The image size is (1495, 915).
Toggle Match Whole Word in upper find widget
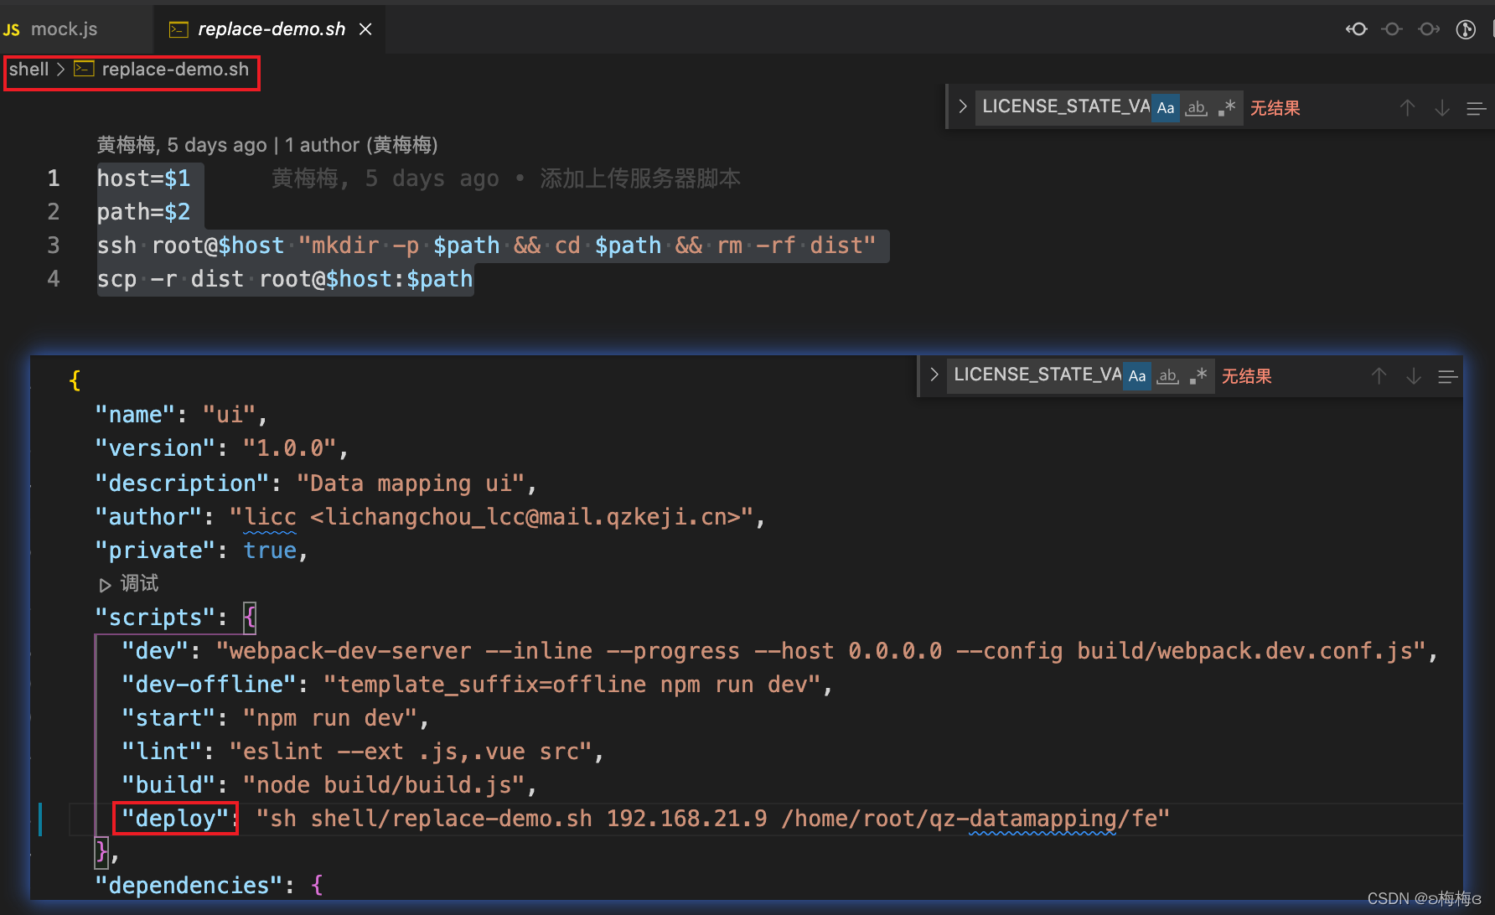1197,107
